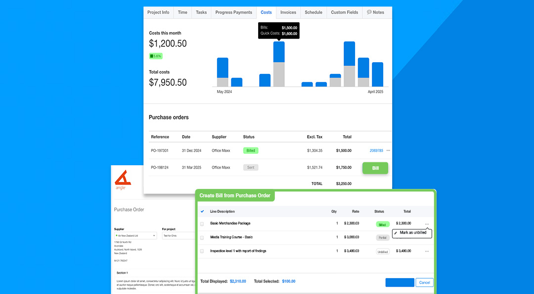Image resolution: width=534 pixels, height=294 pixels.
Task: Open the ellipsis menu for PO-197301
Action: pyautogui.click(x=388, y=150)
